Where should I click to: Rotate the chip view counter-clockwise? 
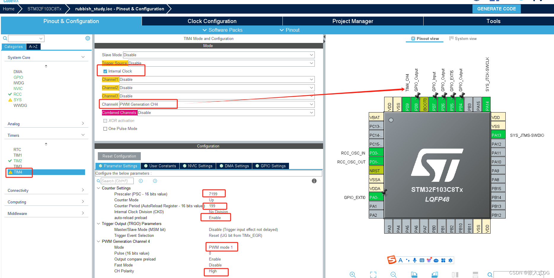[435, 275]
